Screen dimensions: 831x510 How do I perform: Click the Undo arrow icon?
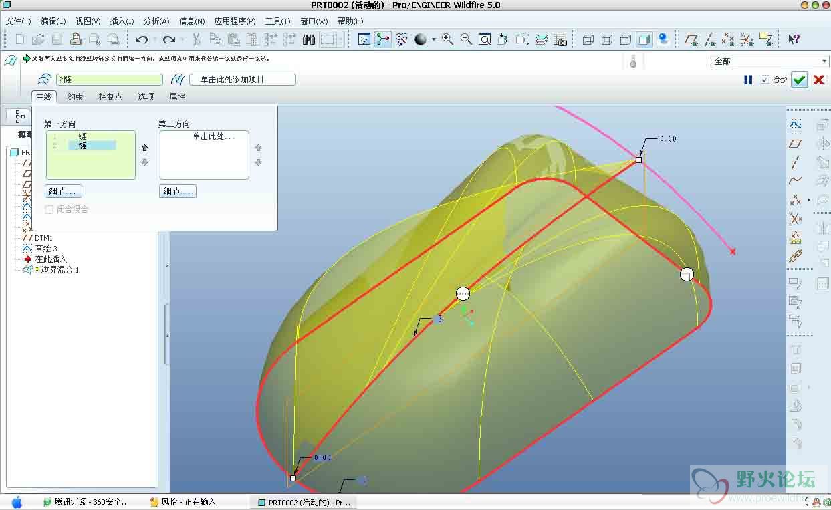point(142,39)
